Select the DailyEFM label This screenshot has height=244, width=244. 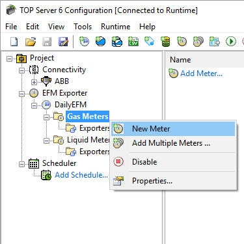coord(70,105)
